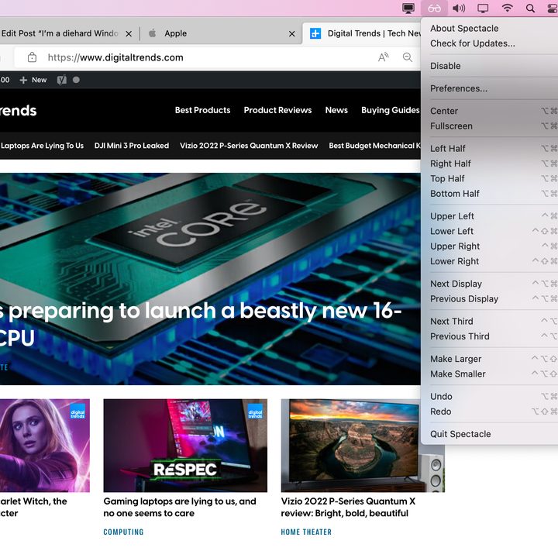Viewport: 558px width, 558px height.
Task: Click New in the WordPress admin bar
Action: [33, 80]
